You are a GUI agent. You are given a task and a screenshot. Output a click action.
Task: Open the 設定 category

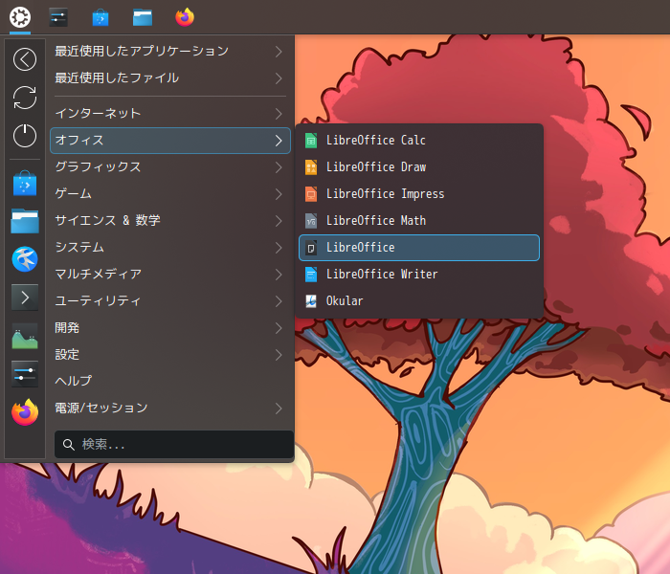click(x=170, y=355)
